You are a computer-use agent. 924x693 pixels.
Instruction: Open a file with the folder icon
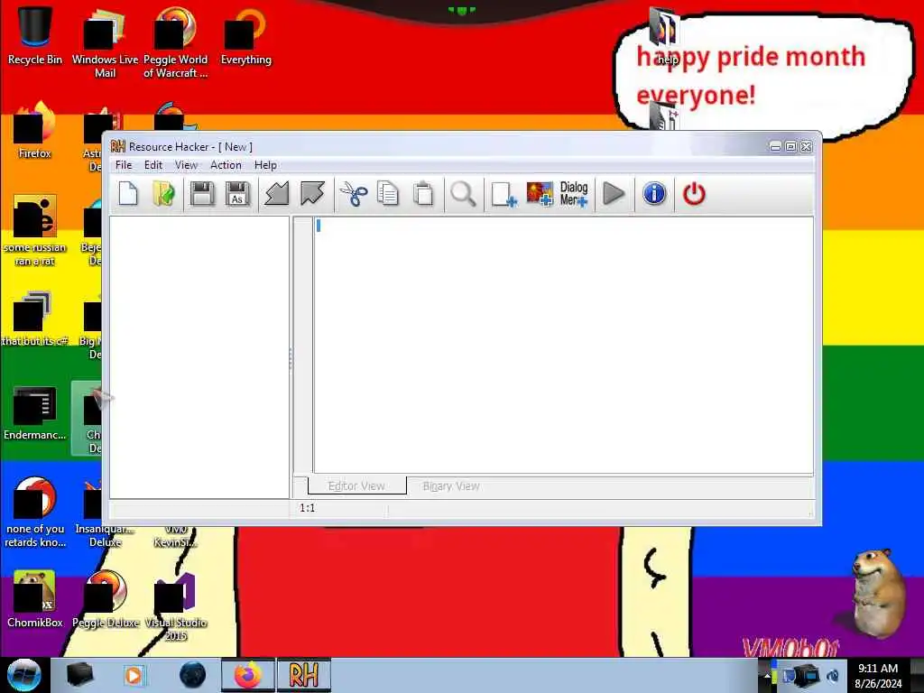pyautogui.click(x=164, y=194)
